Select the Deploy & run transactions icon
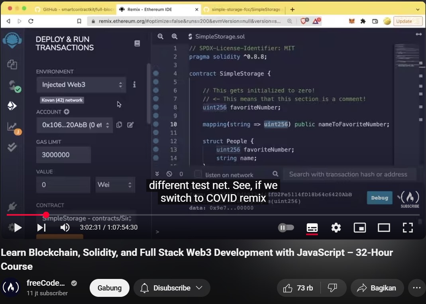This screenshot has width=426, height=304. 12,106
